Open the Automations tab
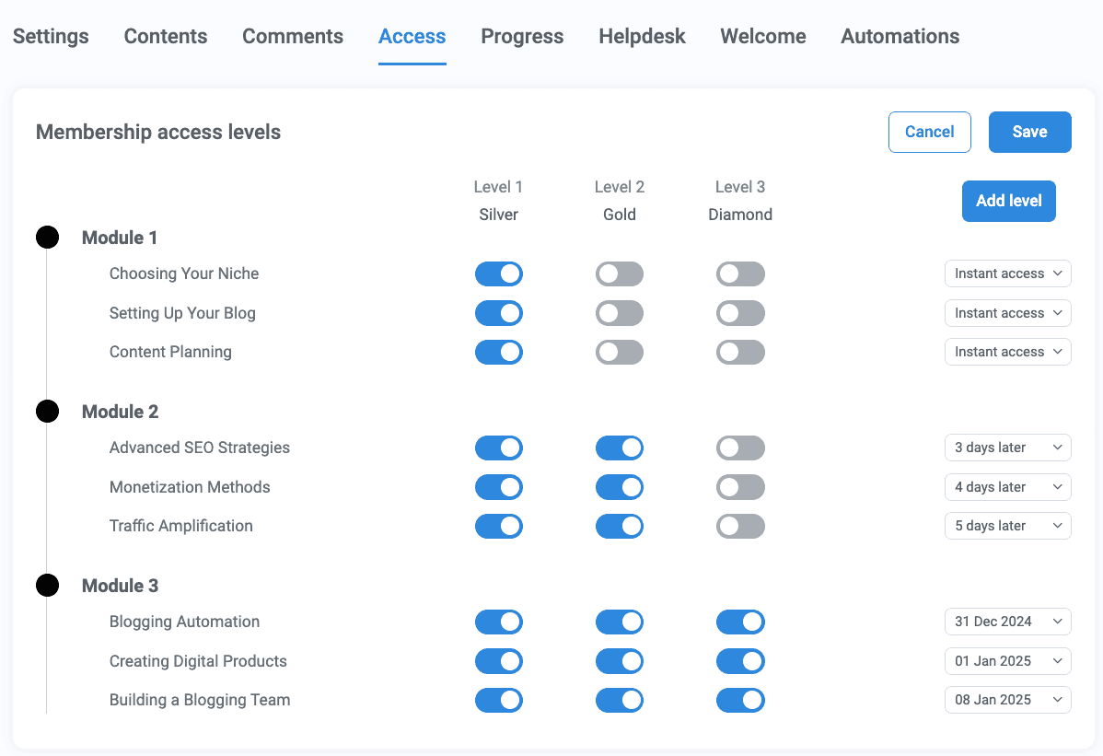 (900, 36)
